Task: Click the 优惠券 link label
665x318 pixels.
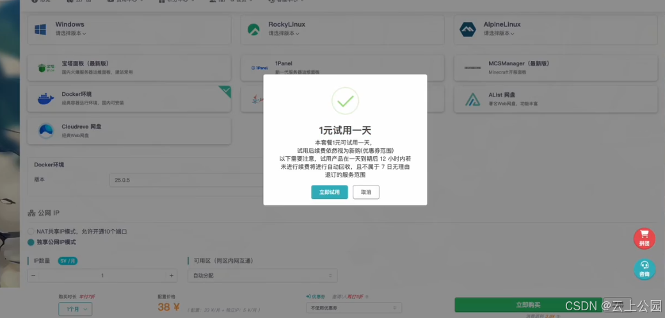Action: coord(318,296)
